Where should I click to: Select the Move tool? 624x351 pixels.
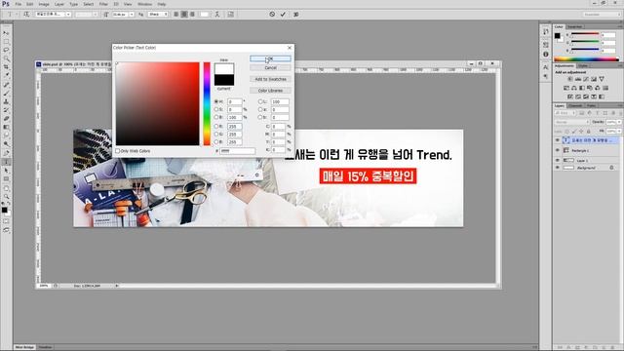click(6, 32)
